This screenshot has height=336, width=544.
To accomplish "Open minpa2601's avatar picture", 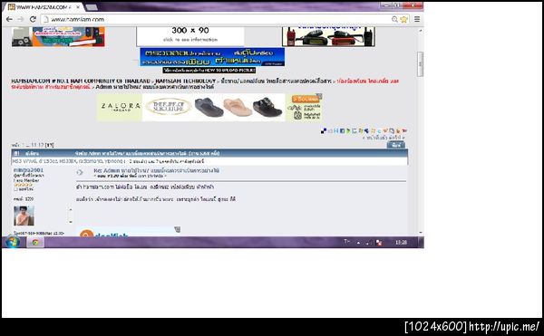I will [x=24, y=216].
